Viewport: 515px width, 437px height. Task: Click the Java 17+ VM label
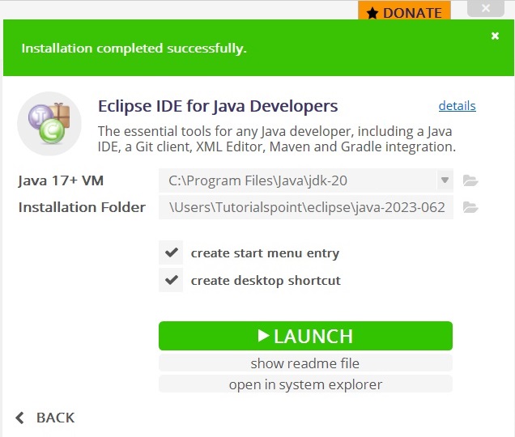[61, 180]
